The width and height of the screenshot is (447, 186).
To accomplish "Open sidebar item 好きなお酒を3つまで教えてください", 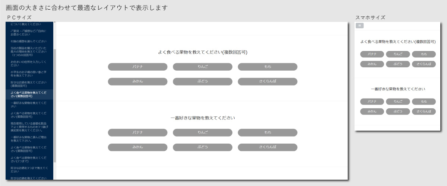I will 29,170.
